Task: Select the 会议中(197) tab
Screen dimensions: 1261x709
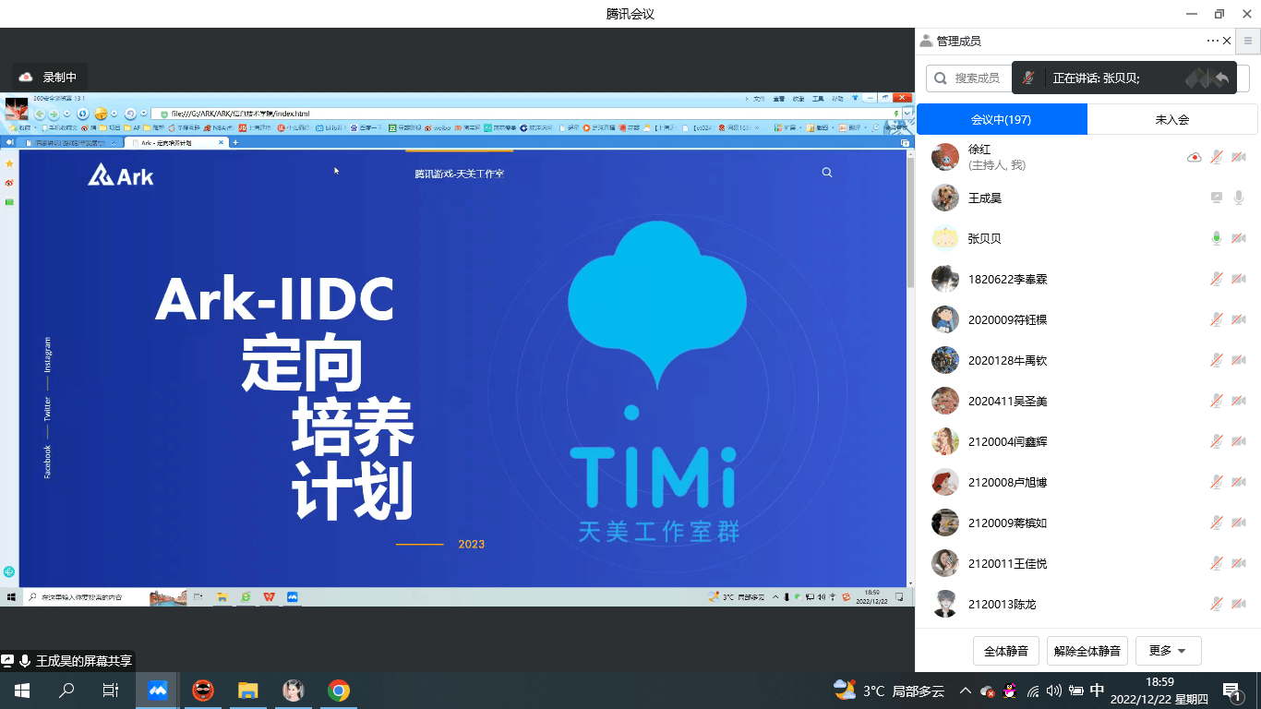Action: click(1002, 119)
